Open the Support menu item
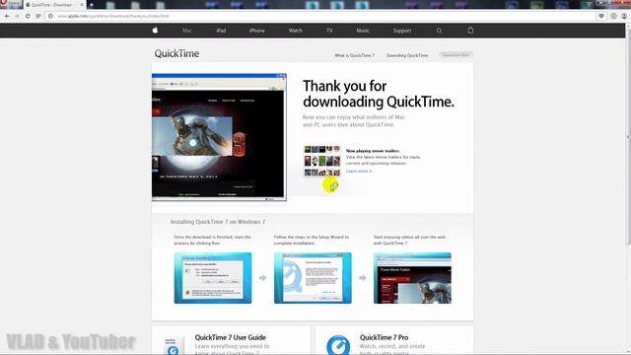The image size is (631, 355). (402, 31)
